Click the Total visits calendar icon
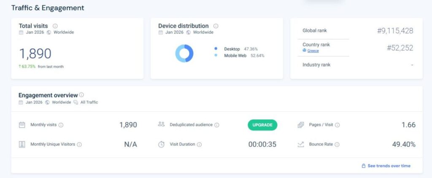This screenshot has width=432, height=178. pos(21,32)
